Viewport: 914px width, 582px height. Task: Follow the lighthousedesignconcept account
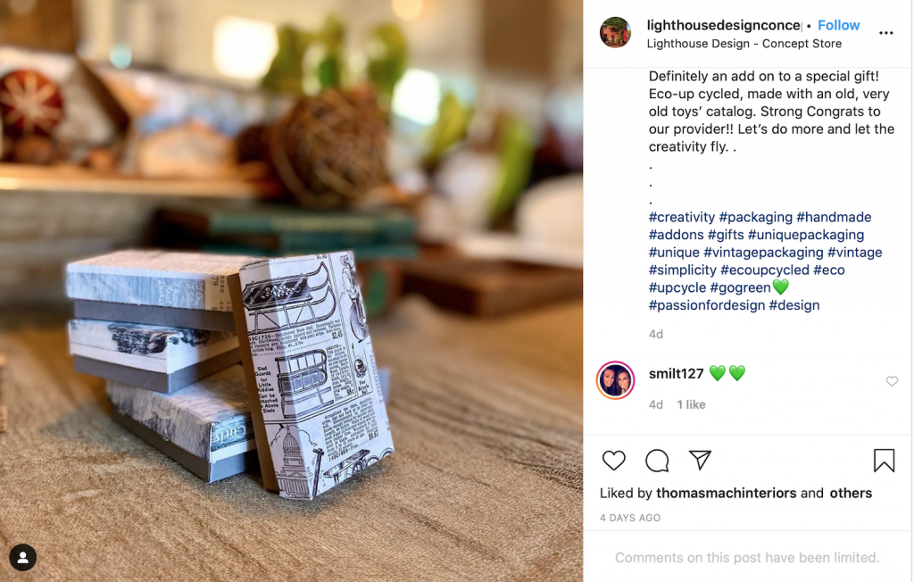[x=838, y=25]
